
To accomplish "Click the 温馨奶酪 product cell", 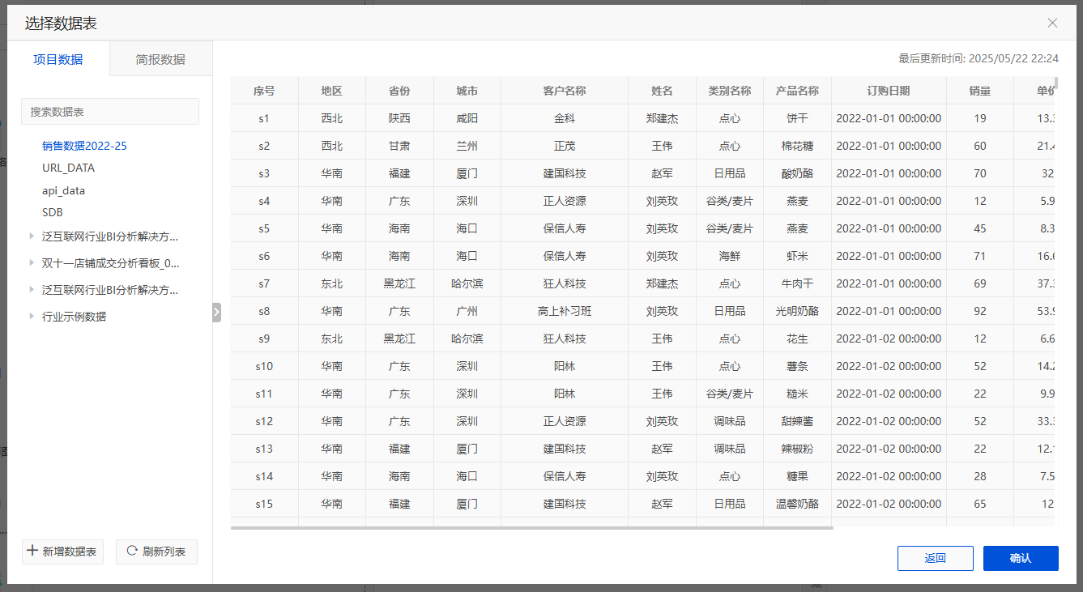I will [x=797, y=504].
